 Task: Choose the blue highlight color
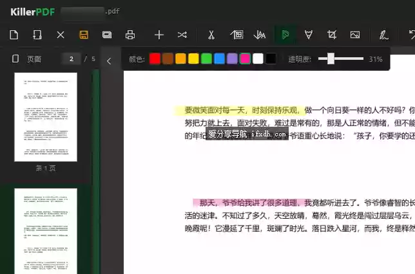pyautogui.click(x=219, y=59)
